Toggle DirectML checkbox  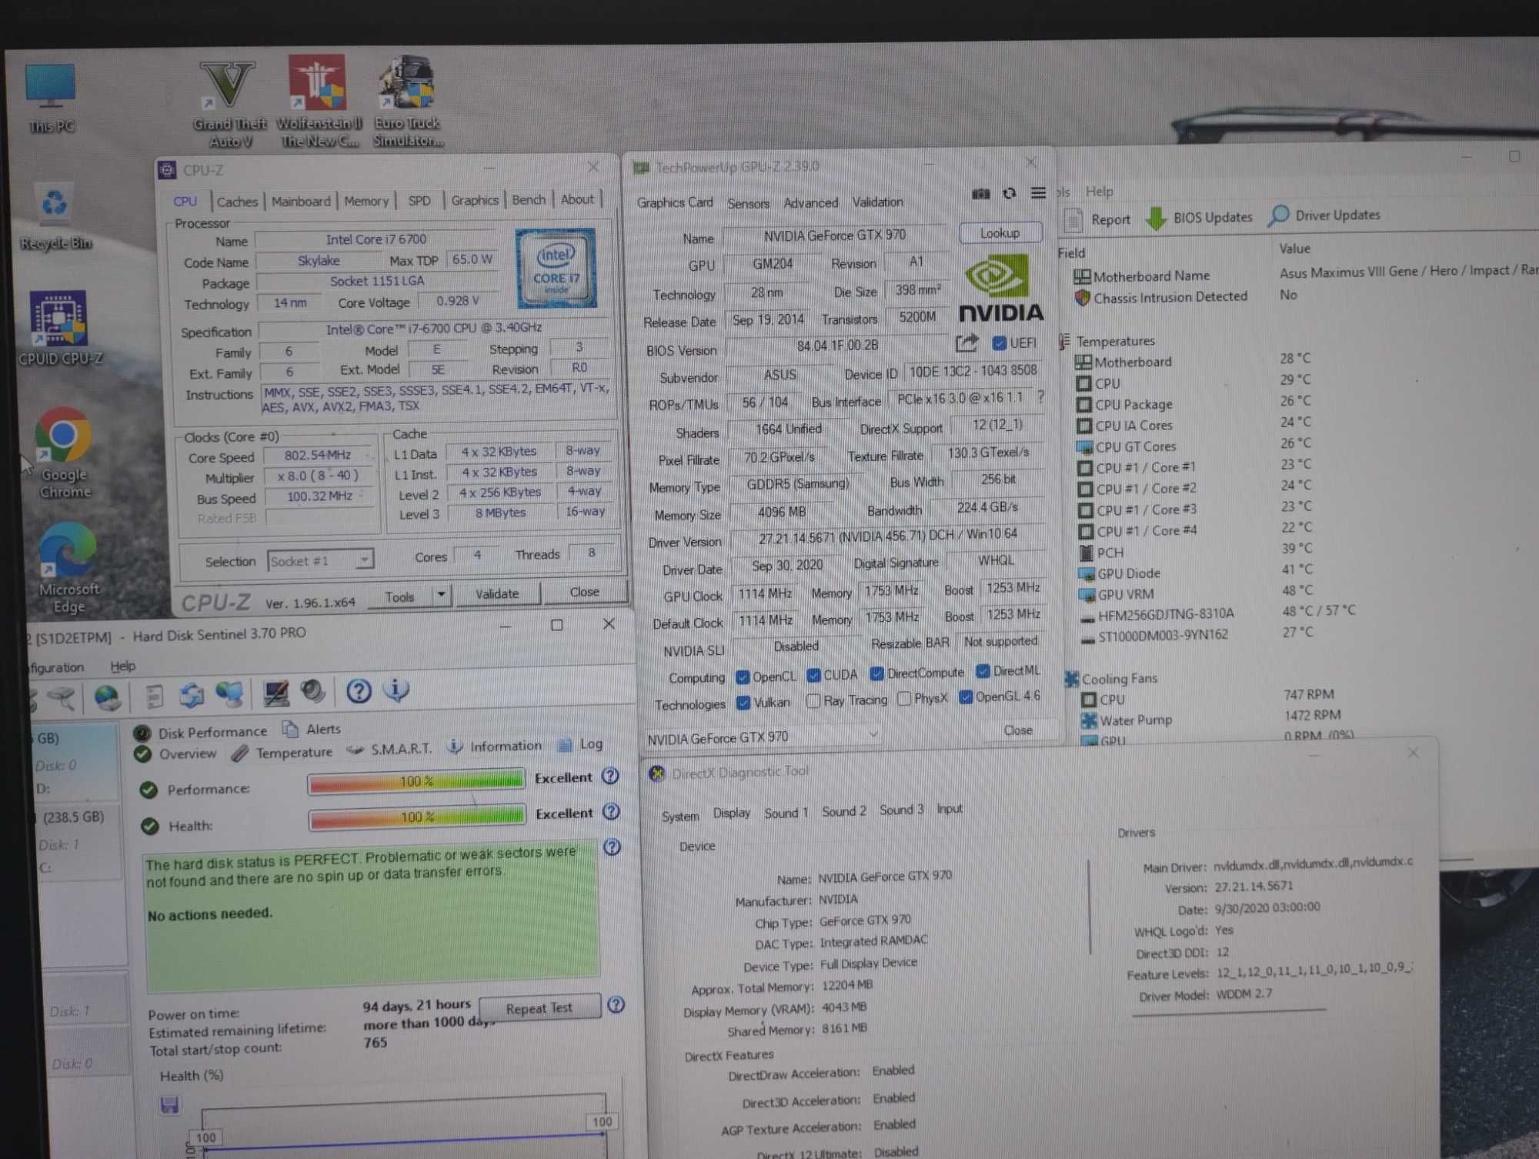tap(983, 671)
